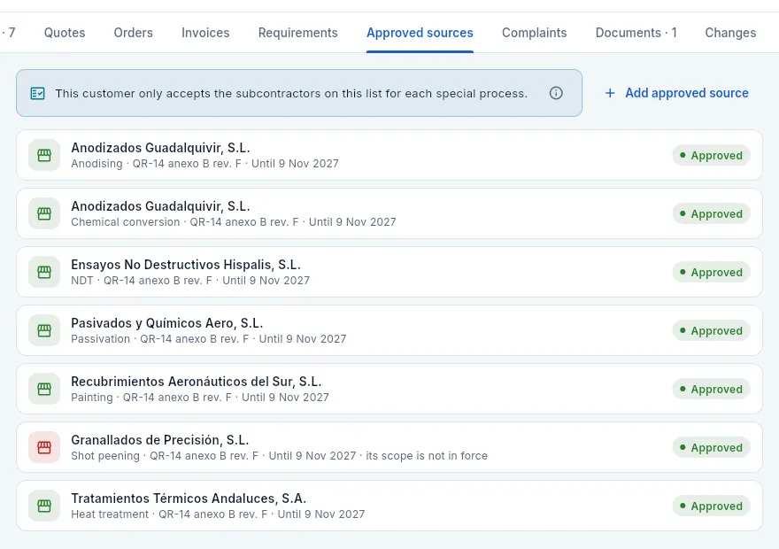Click the Anodising process detail text
Viewport: 779px width, 549px height.
click(x=204, y=164)
